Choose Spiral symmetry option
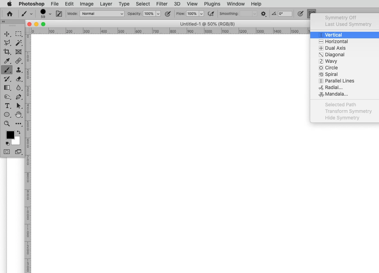 (344, 74)
